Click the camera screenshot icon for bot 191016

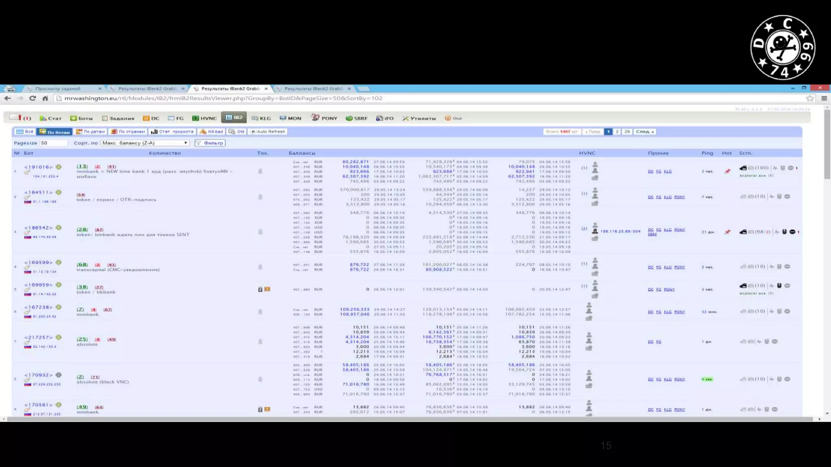coord(743,168)
